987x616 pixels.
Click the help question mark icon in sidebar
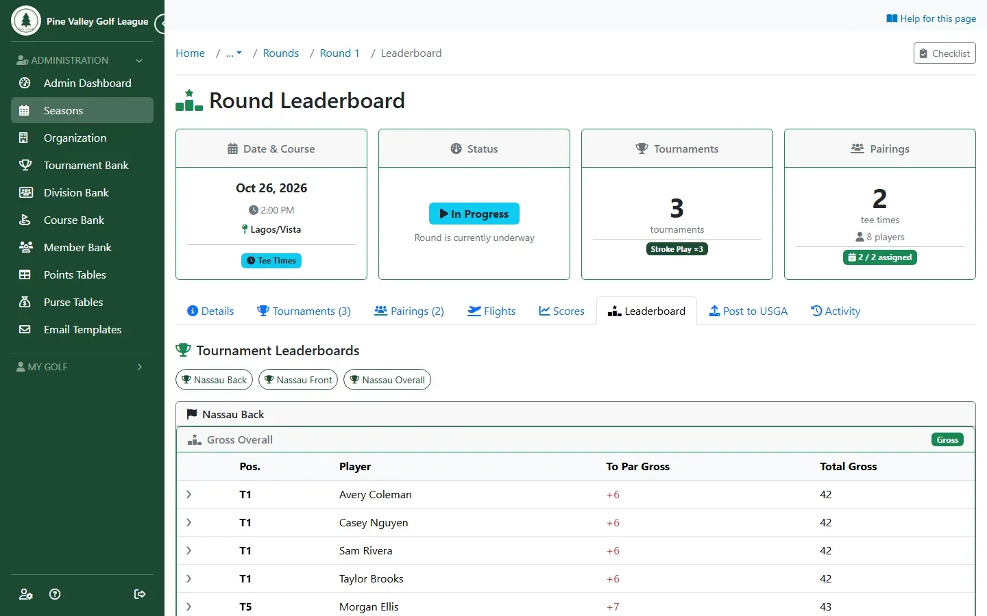point(56,594)
